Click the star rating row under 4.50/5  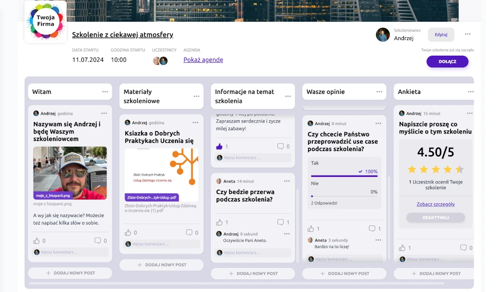pos(435,169)
